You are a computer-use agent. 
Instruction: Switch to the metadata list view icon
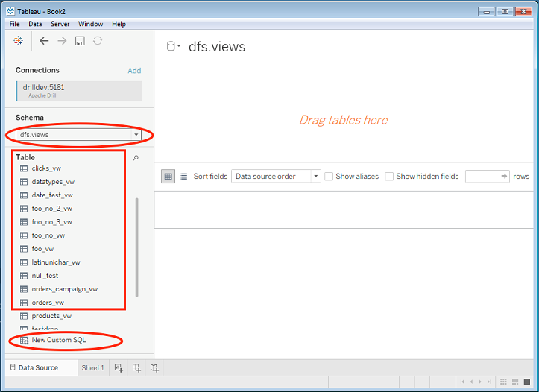tap(183, 177)
